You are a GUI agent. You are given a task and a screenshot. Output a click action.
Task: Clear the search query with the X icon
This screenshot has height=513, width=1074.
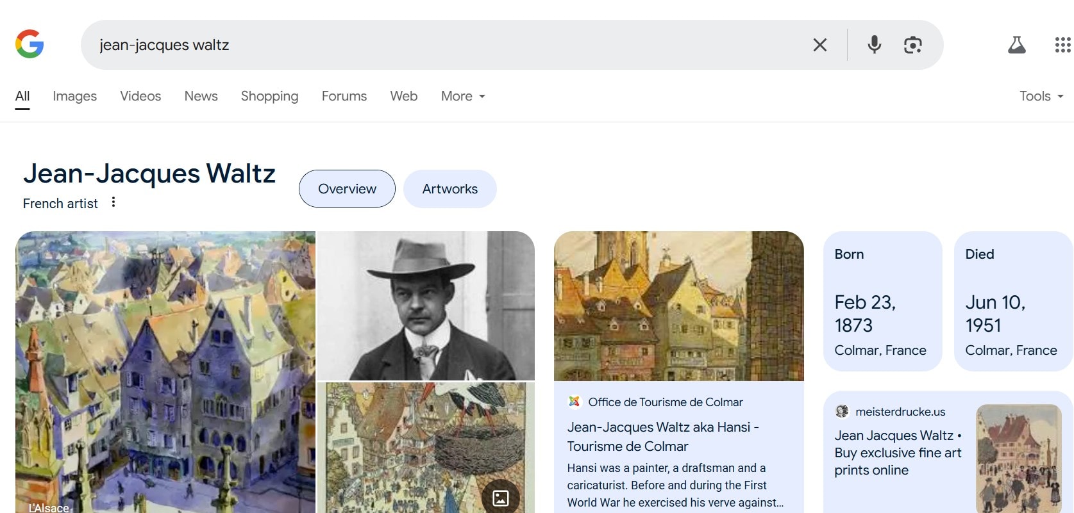[x=819, y=45]
